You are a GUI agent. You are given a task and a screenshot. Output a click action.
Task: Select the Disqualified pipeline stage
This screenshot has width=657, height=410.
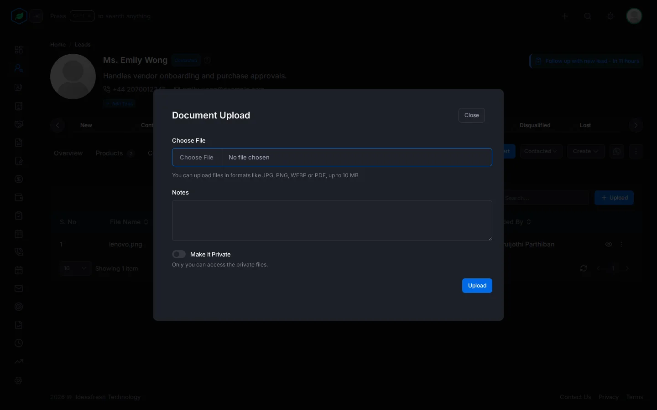(x=535, y=125)
